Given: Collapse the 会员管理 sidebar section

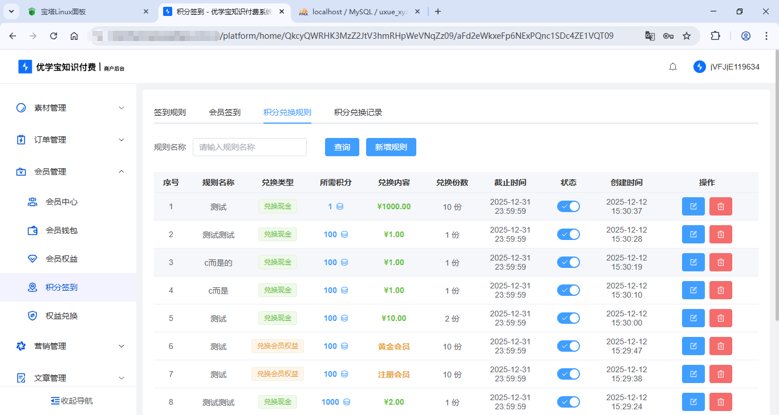Looking at the screenshot, I should (68, 172).
